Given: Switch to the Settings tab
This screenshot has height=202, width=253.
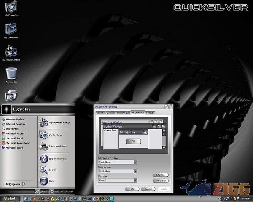Looking at the screenshot, I should point(150,113).
